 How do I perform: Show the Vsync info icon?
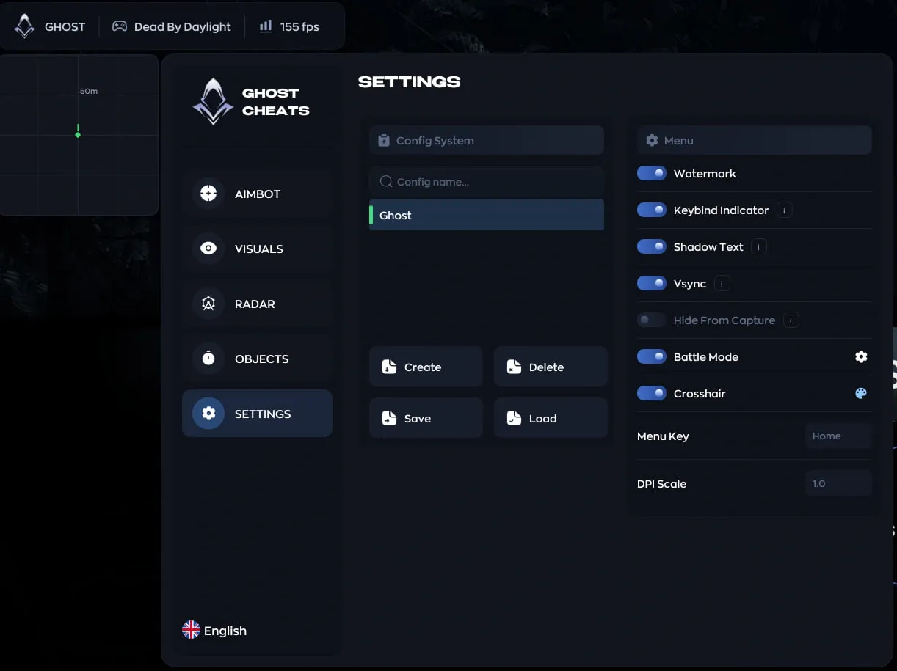click(722, 284)
